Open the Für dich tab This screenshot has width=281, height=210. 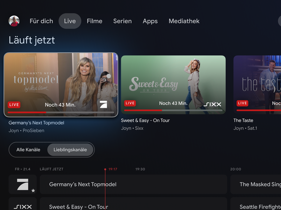point(41,21)
